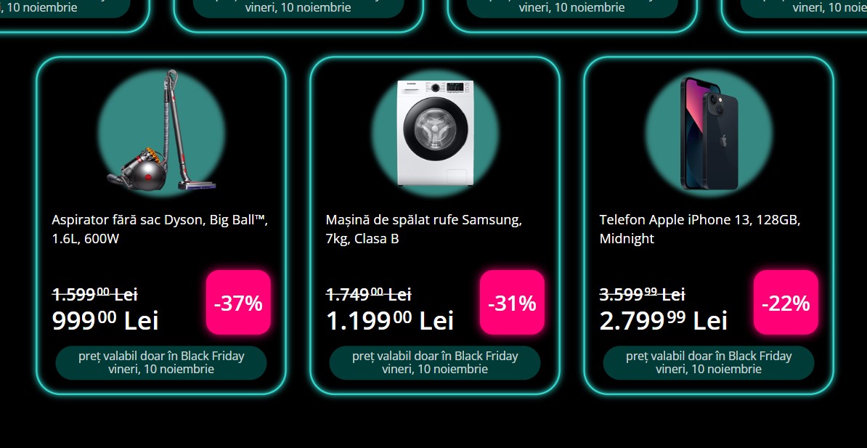Click the Dyson Big Ball vacuum image
The width and height of the screenshot is (867, 448).
click(x=161, y=131)
